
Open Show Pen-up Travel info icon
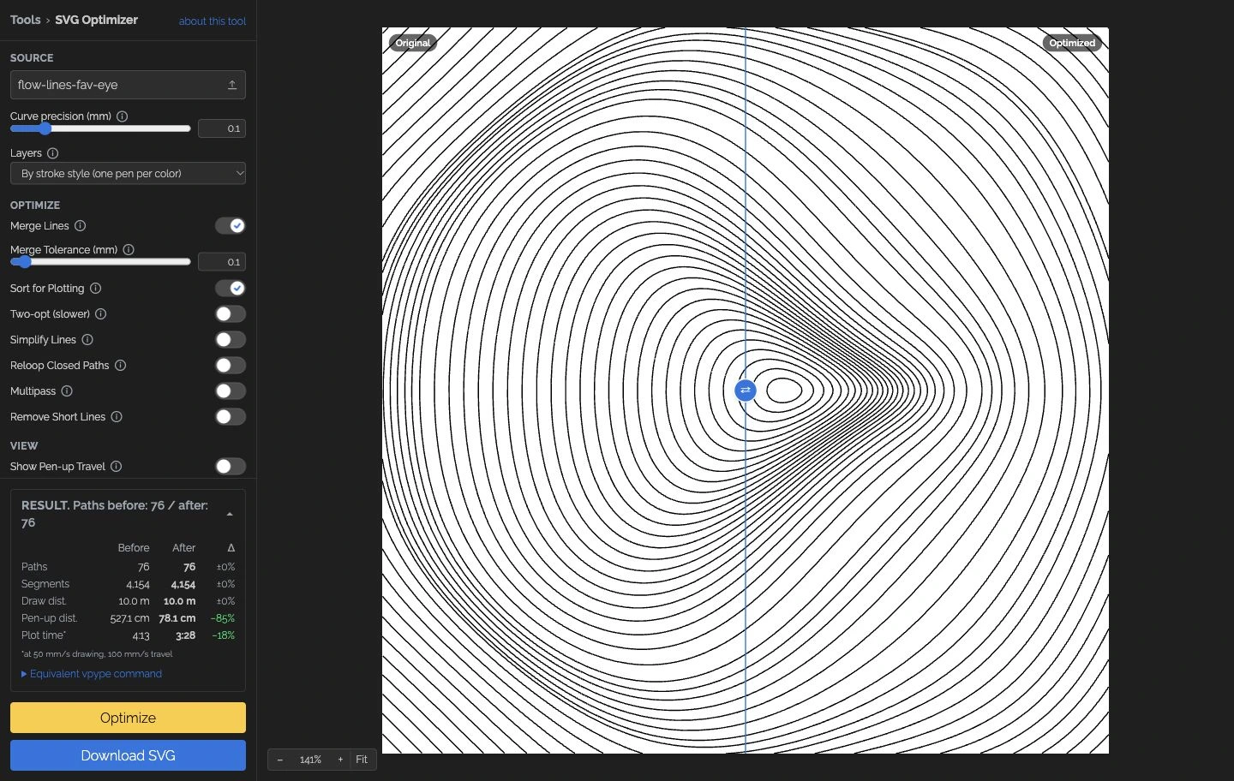pos(117,467)
